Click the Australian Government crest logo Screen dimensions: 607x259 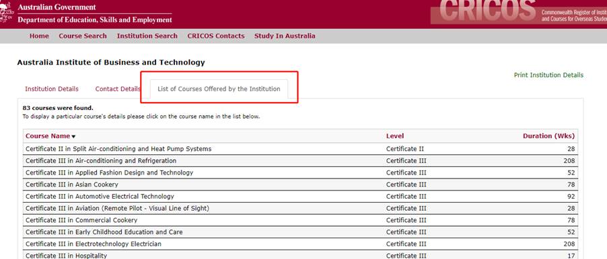6,12
